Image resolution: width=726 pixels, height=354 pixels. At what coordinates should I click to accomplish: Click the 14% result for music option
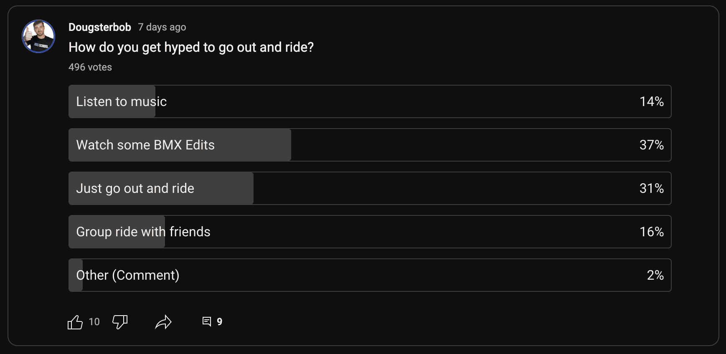(652, 101)
